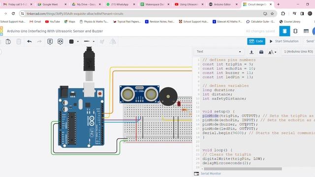315x177 pixels.
Task: Open the wire color swatch
Action: pyautogui.click(x=71, y=41)
